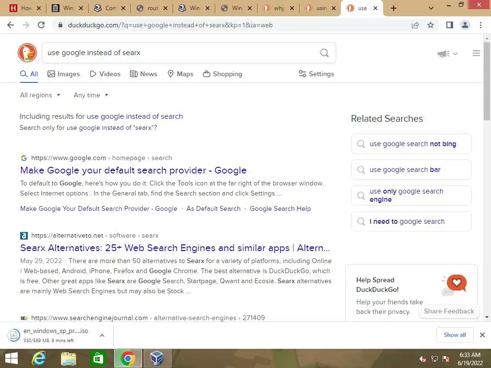Viewport: 491px width, 368px height.
Task: Open the Searx Alternatives result
Action: [x=175, y=248]
